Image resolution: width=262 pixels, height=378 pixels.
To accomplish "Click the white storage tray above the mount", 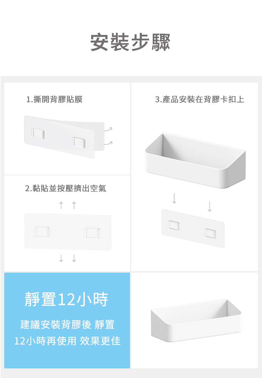I will click(195, 160).
